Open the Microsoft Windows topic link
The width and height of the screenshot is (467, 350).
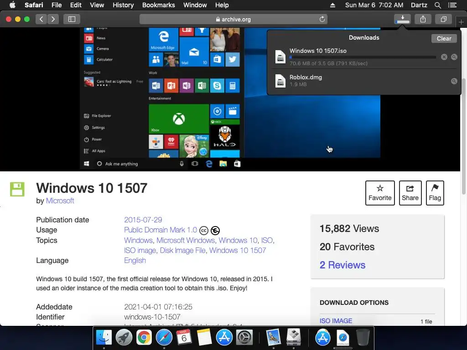coord(186,241)
